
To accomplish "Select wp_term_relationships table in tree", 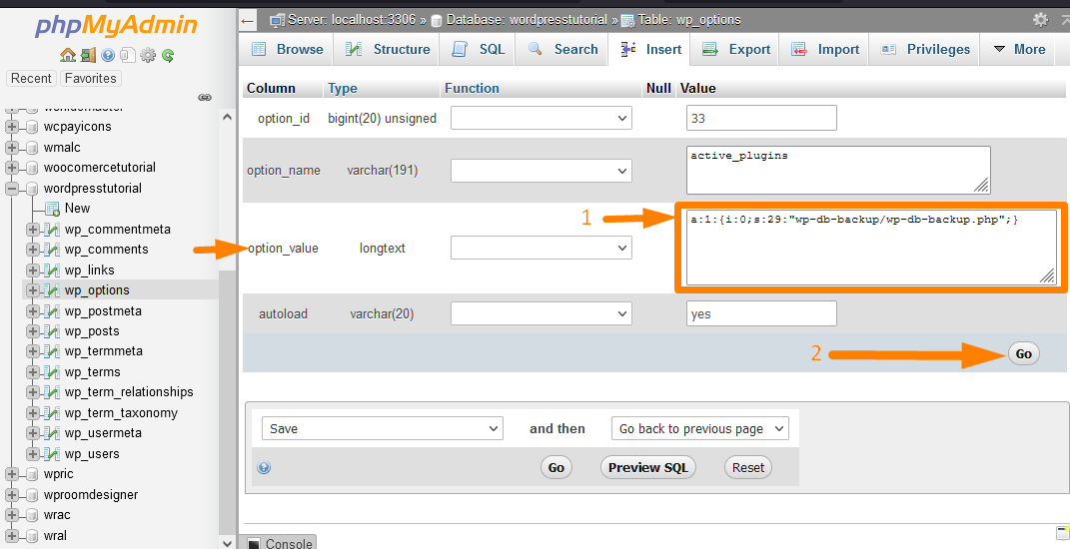I will tap(129, 392).
